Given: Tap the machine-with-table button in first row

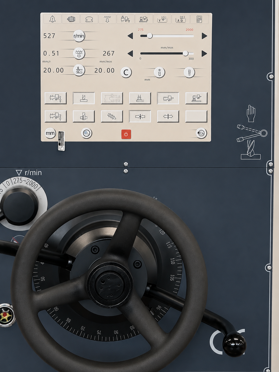Looking at the screenshot, I should [x=196, y=98].
